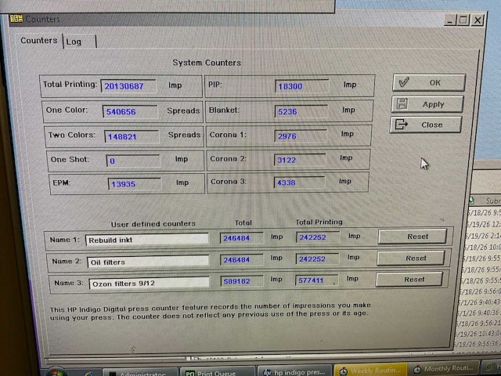Viewport: 501px width, 376px height.
Task: Click the checkmark icon on OK button
Action: coord(404,82)
